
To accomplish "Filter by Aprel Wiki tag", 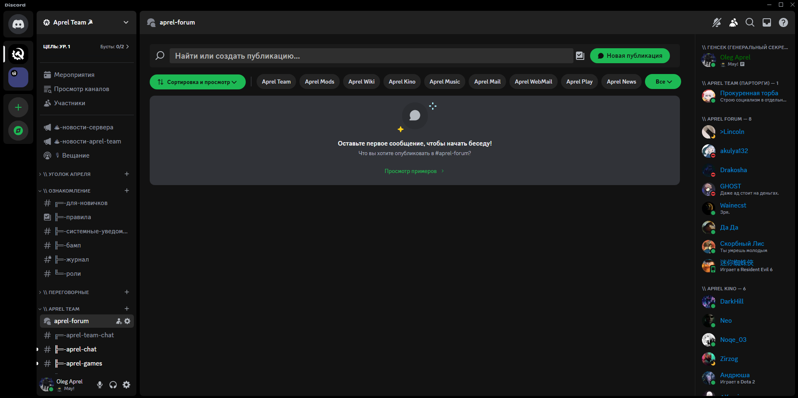I will point(361,82).
